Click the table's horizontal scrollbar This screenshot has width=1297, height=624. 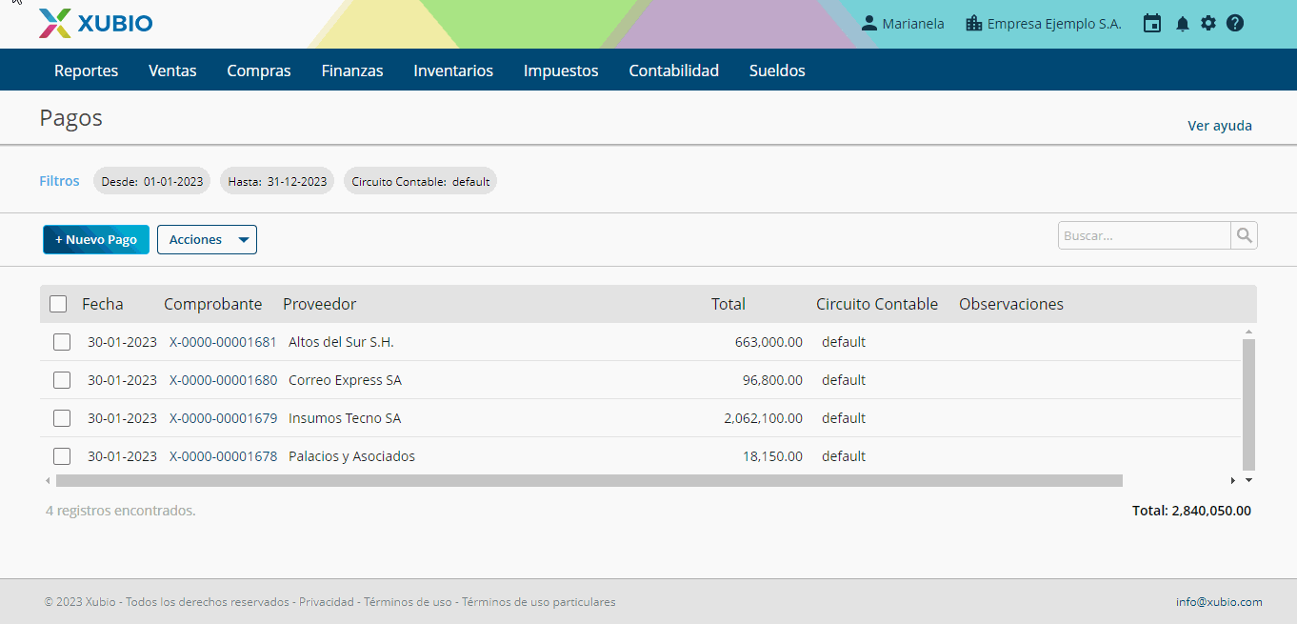[x=589, y=481]
